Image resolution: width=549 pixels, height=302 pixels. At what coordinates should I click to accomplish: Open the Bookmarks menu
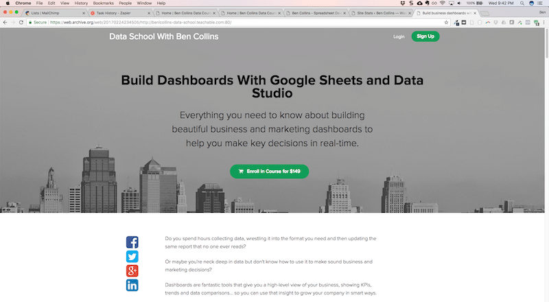[104, 3]
